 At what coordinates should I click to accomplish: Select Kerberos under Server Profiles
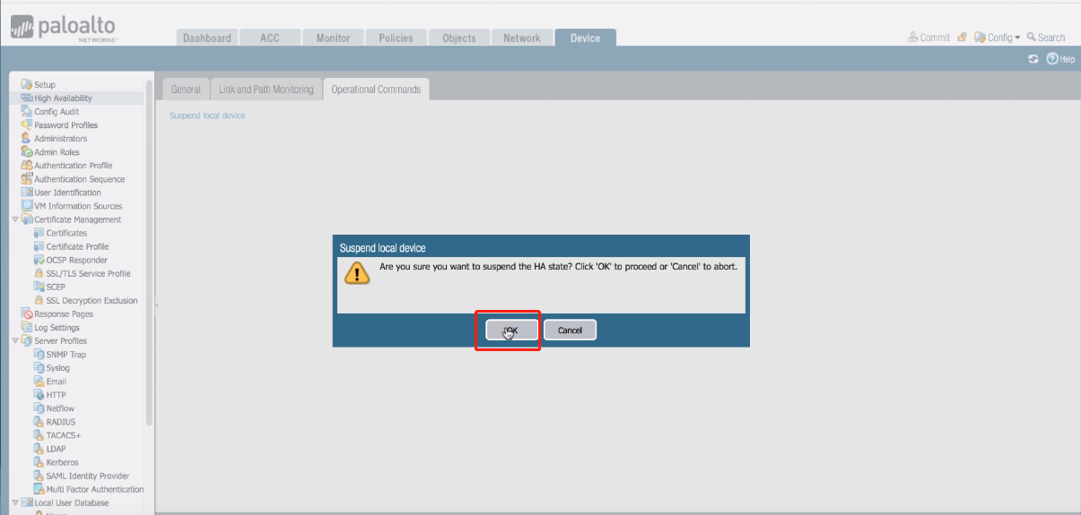pos(62,462)
